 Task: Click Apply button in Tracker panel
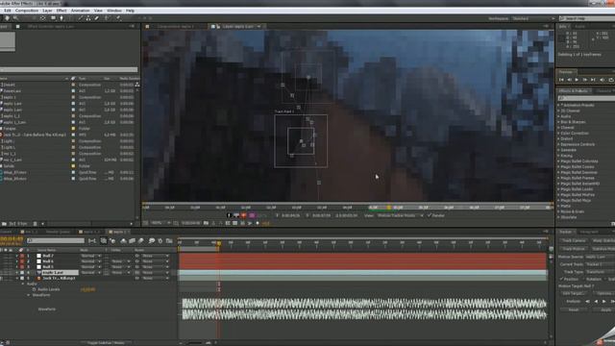coord(603,309)
